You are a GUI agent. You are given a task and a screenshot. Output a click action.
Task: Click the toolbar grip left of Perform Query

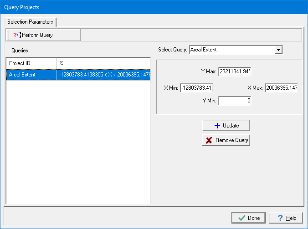9,35
